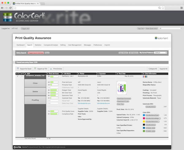Click the browser forward arrow
The width and height of the screenshot is (184, 150).
pyautogui.click(x=6, y=8)
